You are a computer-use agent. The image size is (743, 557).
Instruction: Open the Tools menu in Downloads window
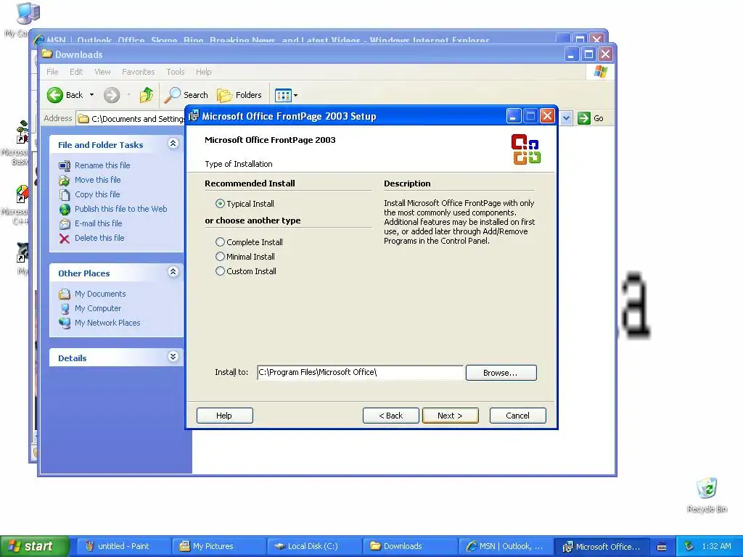coord(176,72)
